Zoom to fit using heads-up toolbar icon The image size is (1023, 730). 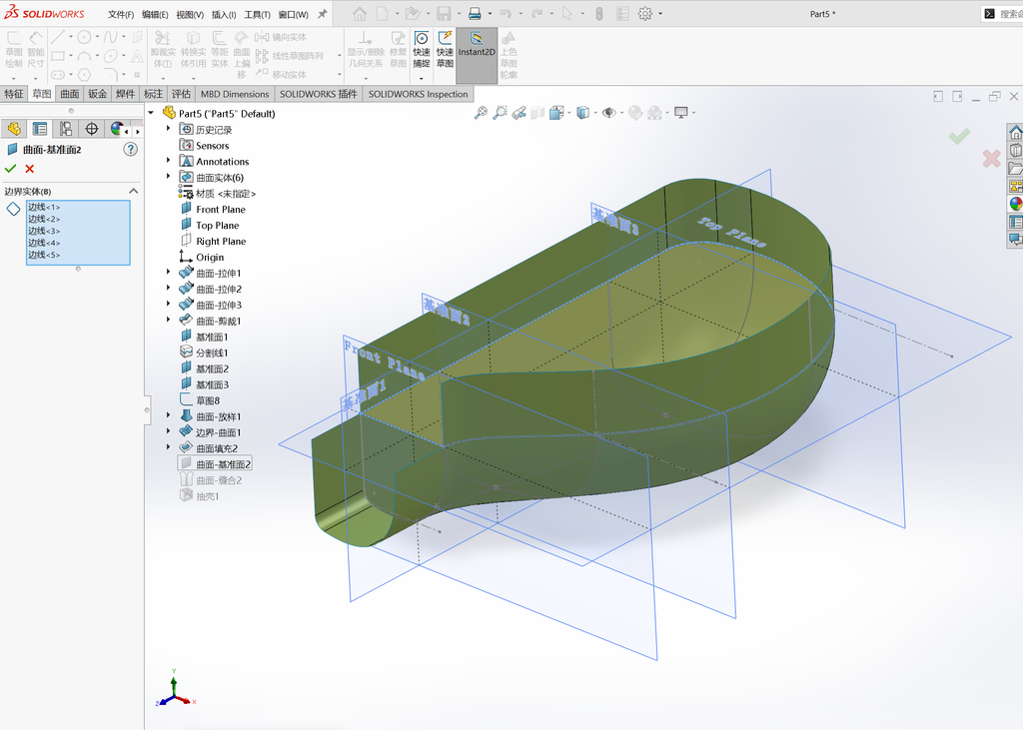tap(481, 113)
